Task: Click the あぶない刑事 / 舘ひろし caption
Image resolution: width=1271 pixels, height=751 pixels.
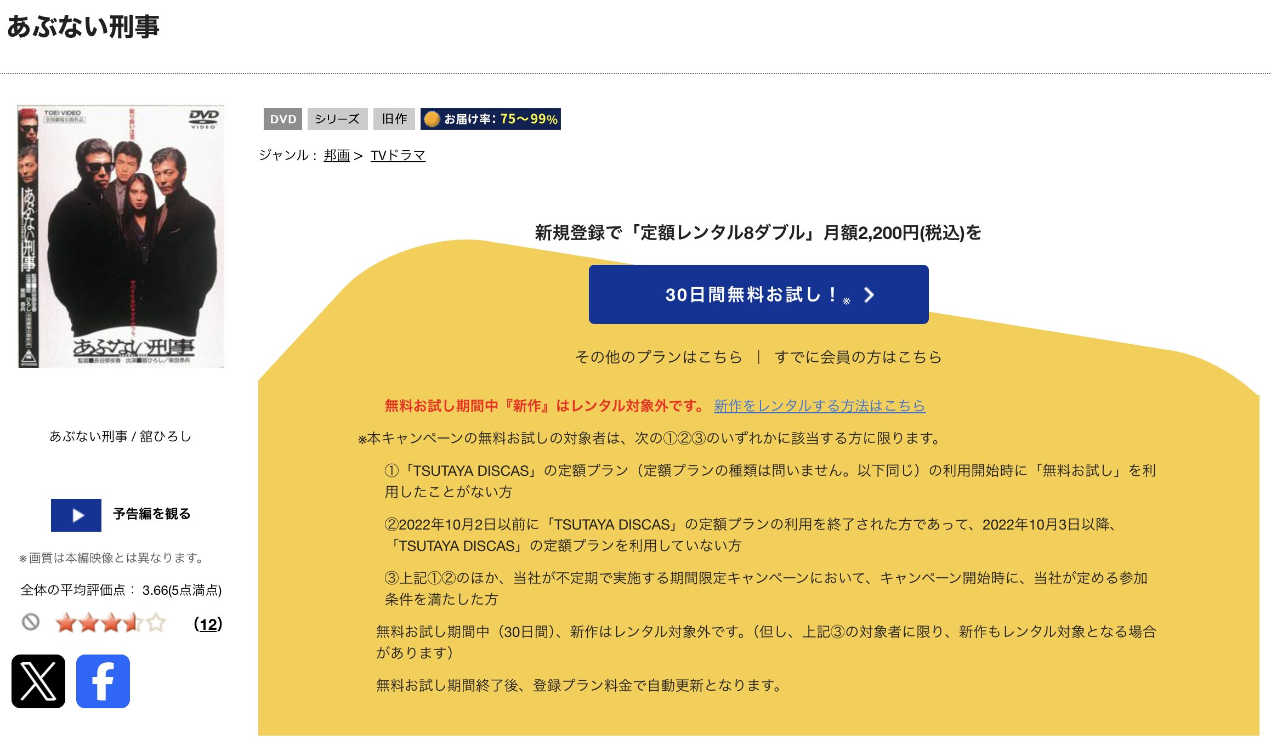Action: 121,436
